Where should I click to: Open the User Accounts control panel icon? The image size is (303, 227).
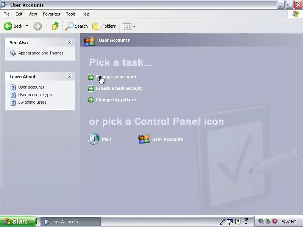tap(144, 139)
